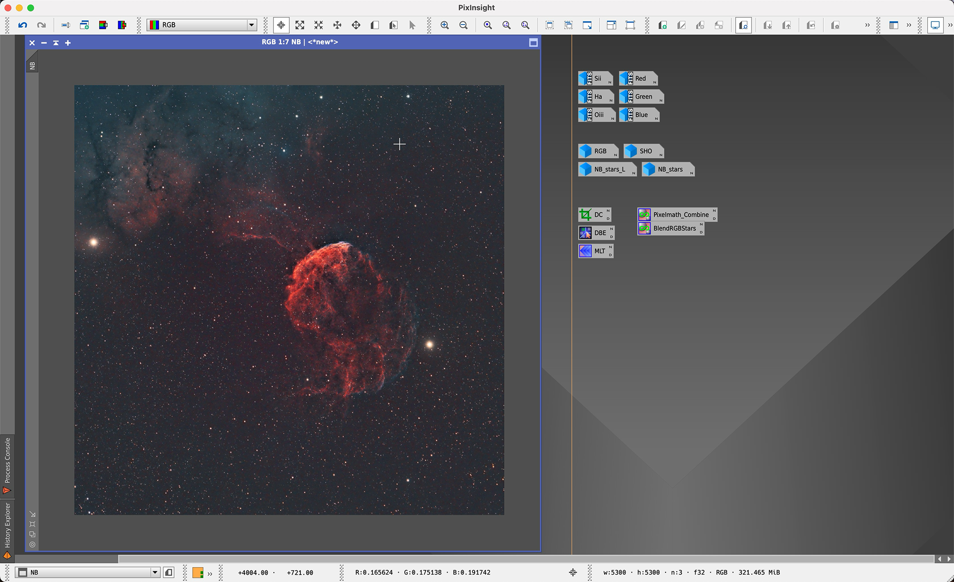Screen dimensions: 954x582
Task: Click the right scroll arrow at bottom right
Action: 949,559
